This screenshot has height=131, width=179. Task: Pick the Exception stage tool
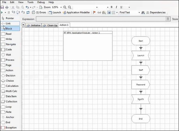point(11,128)
